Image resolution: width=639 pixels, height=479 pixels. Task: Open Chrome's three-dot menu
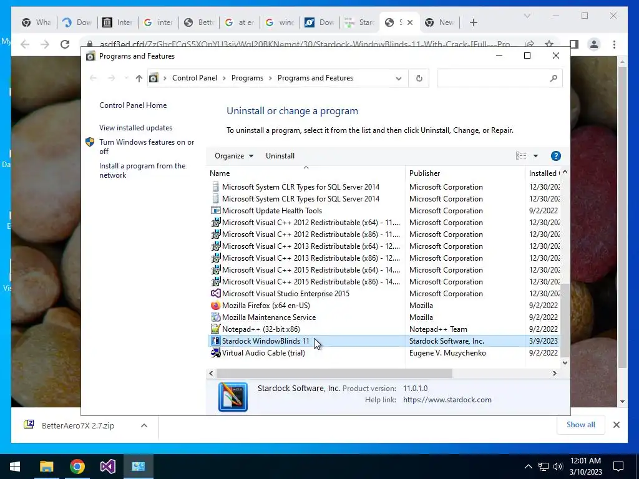click(614, 44)
